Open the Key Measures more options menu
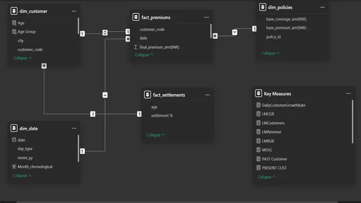The width and height of the screenshot is (361, 203). [348, 94]
